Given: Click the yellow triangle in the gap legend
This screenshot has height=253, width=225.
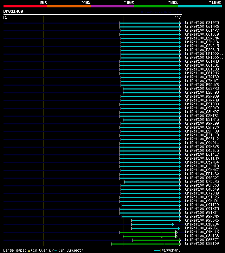Looking at the screenshot, I should point(29,251).
